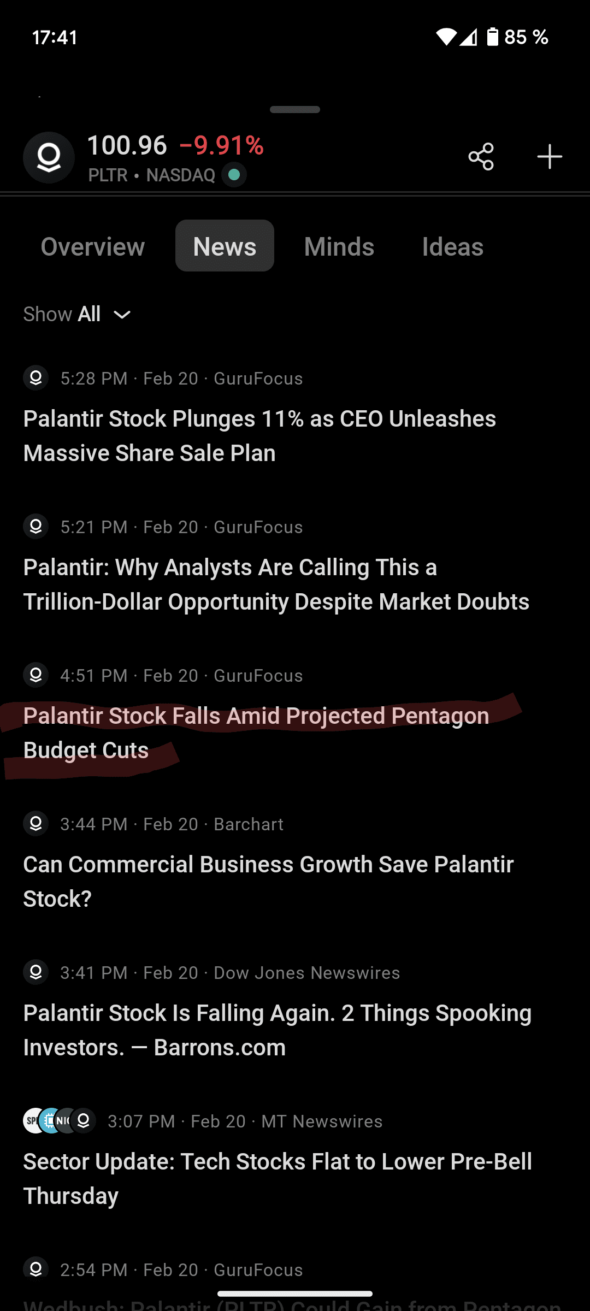Open Projected Pentagon Budget Cuts article
The height and width of the screenshot is (1311, 590).
pyautogui.click(x=256, y=733)
